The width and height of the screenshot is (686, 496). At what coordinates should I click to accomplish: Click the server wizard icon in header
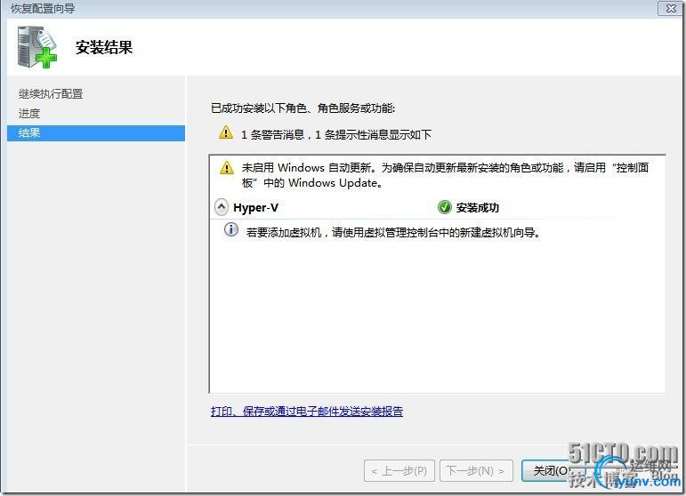[x=37, y=47]
